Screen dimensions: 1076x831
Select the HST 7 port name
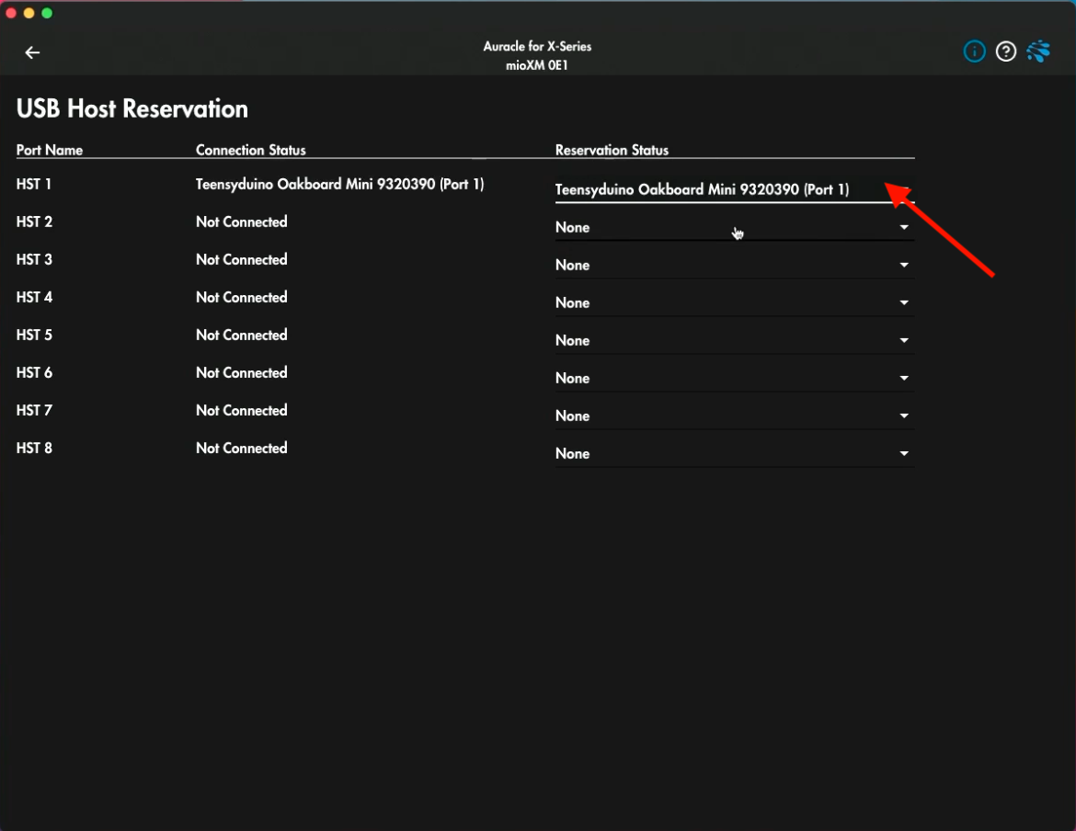[x=34, y=411]
